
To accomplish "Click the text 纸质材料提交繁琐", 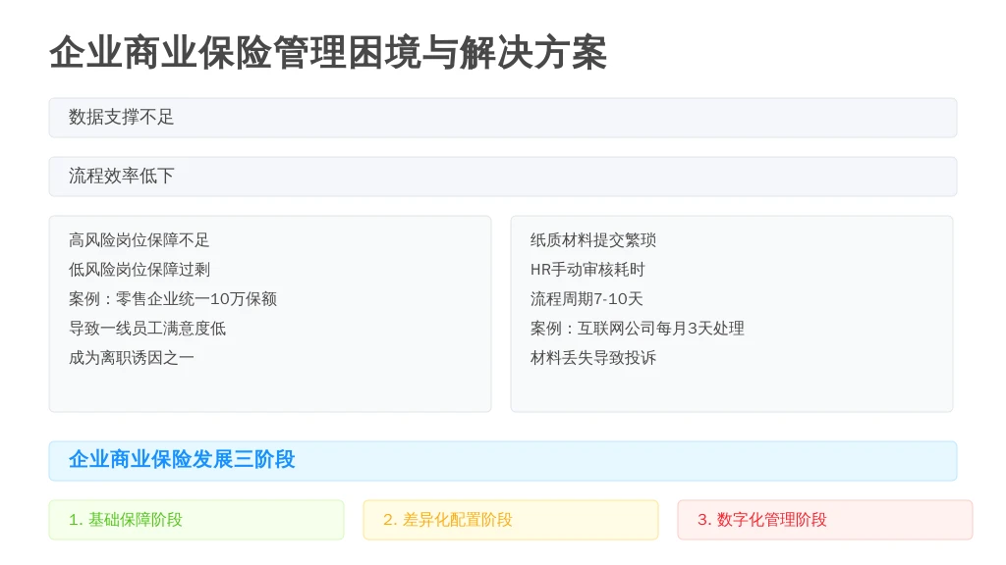I will point(593,240).
